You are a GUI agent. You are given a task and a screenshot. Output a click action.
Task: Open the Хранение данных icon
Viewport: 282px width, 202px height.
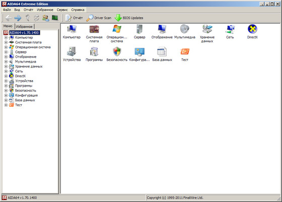(207, 29)
